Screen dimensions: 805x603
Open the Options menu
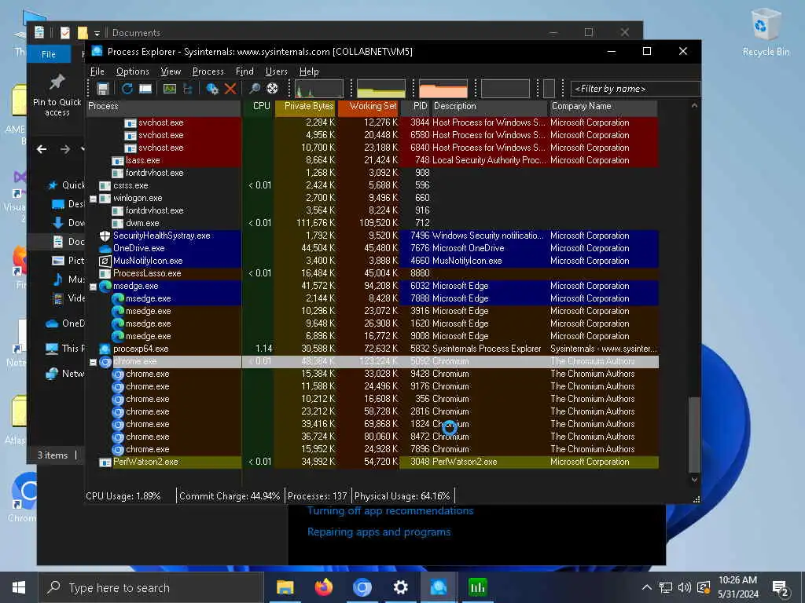coord(132,71)
